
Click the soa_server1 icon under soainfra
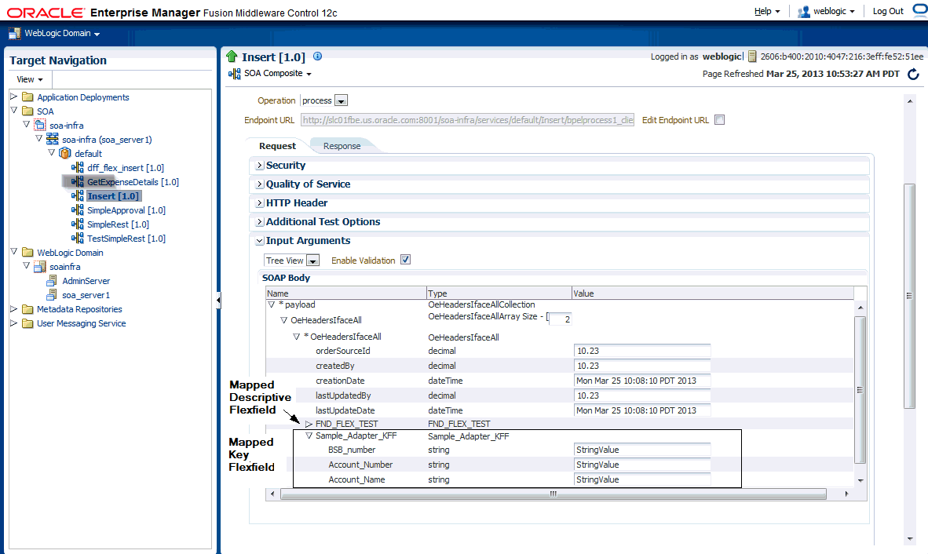tap(52, 295)
